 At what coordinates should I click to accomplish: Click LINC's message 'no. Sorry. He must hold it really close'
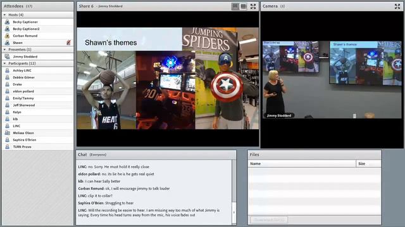pos(114,166)
